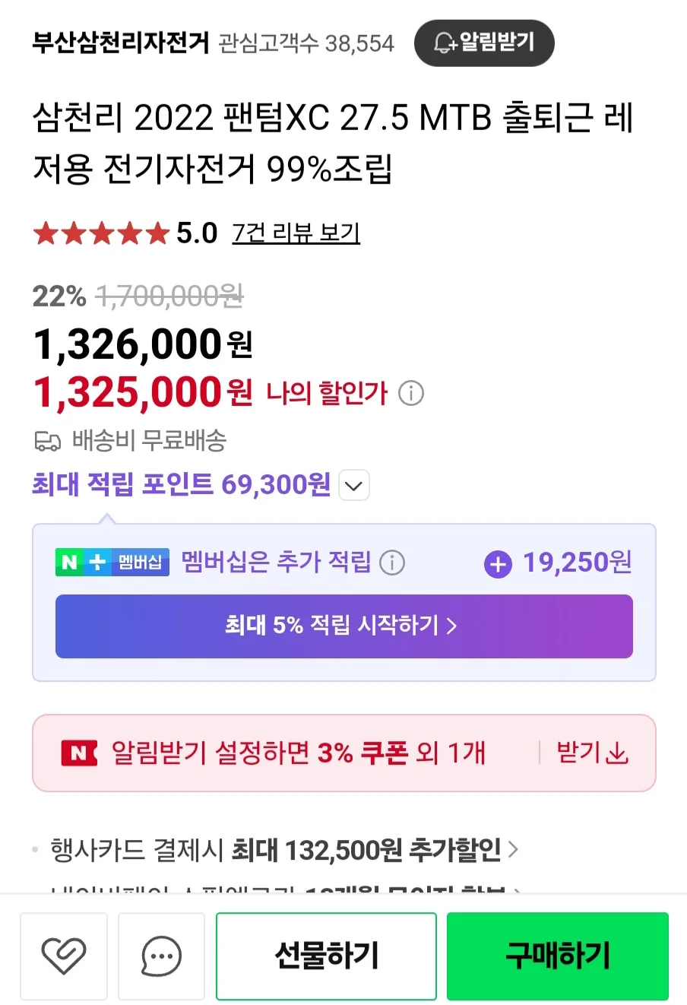Tap the product title text

coord(333,143)
